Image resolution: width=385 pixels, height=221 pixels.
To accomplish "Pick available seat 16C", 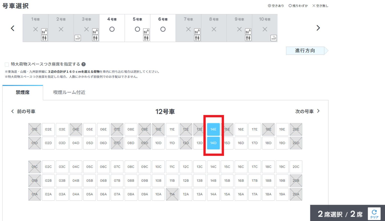I will (241, 167).
